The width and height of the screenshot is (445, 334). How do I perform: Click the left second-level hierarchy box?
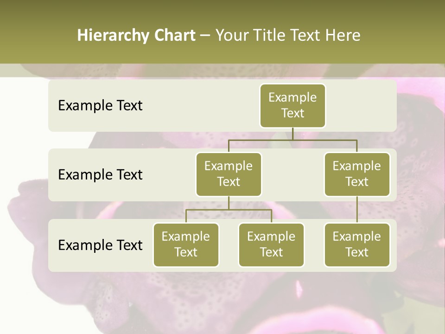[x=229, y=174]
